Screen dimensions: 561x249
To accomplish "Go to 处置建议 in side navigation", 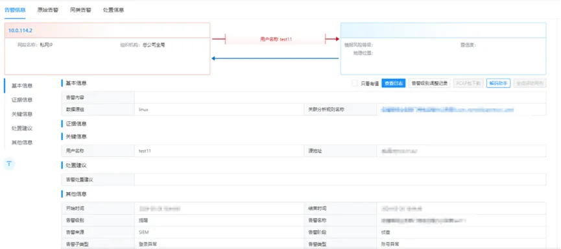I will 22,128.
